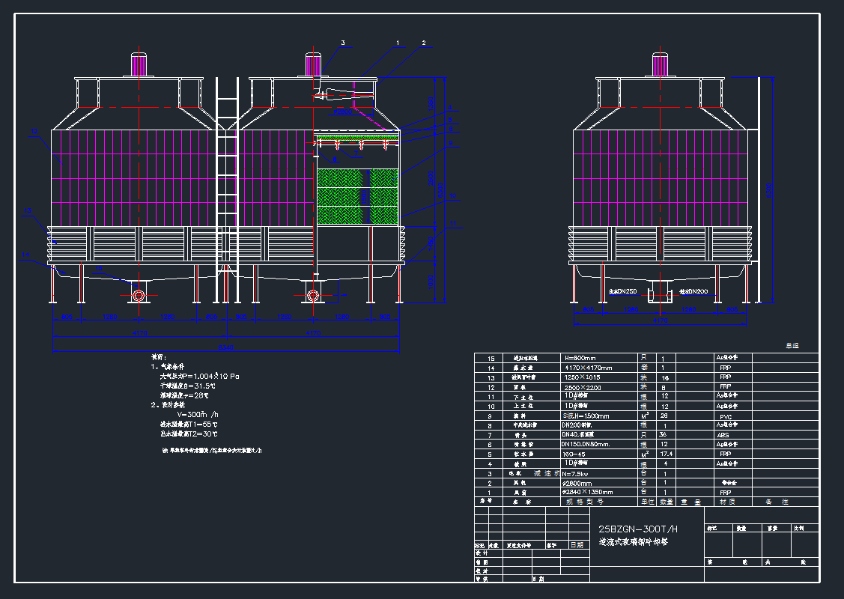Click the ladder between the two towers

[226, 187]
